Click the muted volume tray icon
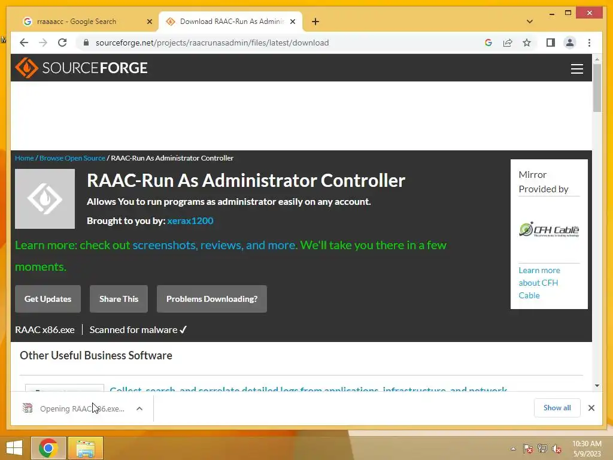The height and width of the screenshot is (460, 613). (557, 449)
